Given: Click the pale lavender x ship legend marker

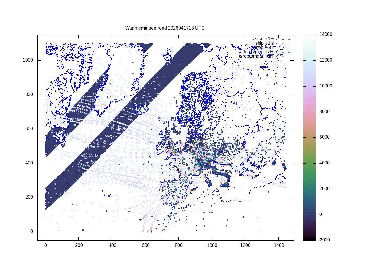Looking at the screenshot, I should [289, 44].
